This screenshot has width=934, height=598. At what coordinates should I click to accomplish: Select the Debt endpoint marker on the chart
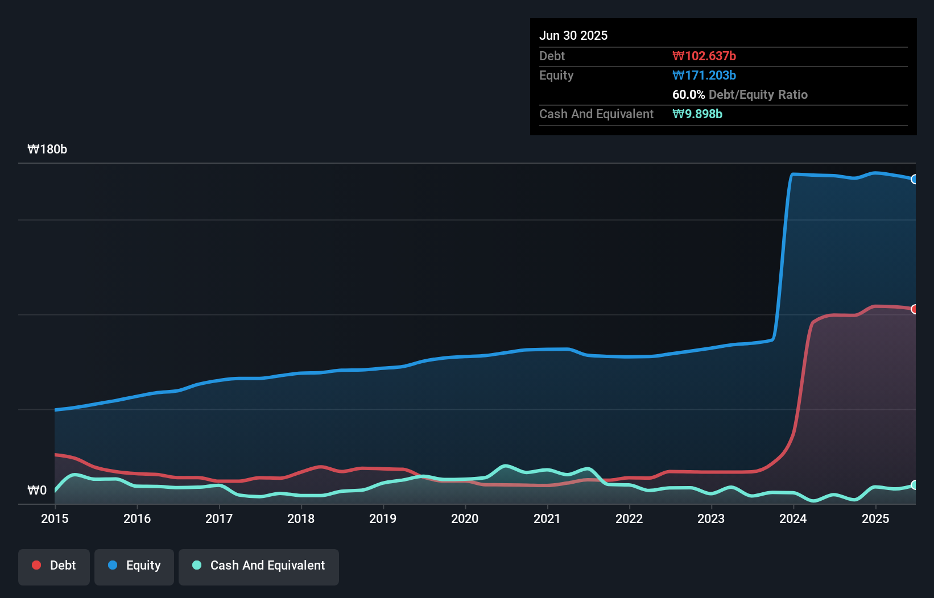point(915,310)
